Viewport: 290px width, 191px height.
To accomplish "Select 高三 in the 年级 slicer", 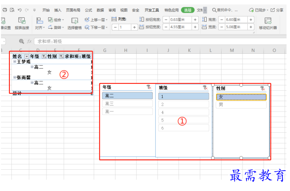I will pyautogui.click(x=127, y=104).
